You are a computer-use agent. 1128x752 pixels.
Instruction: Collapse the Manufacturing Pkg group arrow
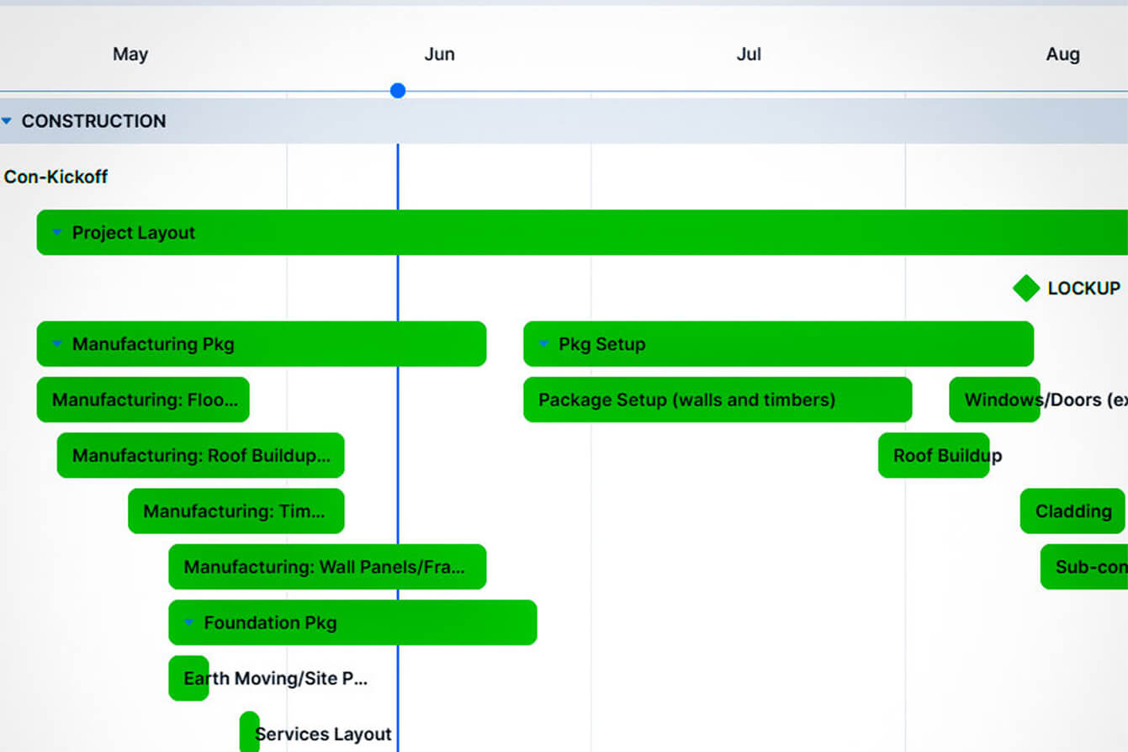coord(57,343)
